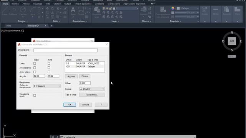Image resolution: width=246 pixels, height=138 pixels.
Task: Enable Linea cap at Inizio
Action: point(35,64)
